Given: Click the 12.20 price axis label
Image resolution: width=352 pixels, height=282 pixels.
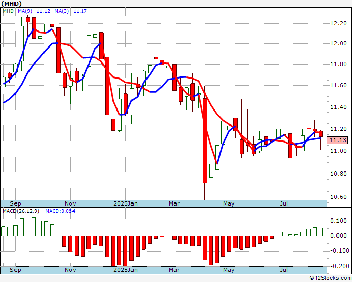Looking at the screenshot, I should [339, 23].
